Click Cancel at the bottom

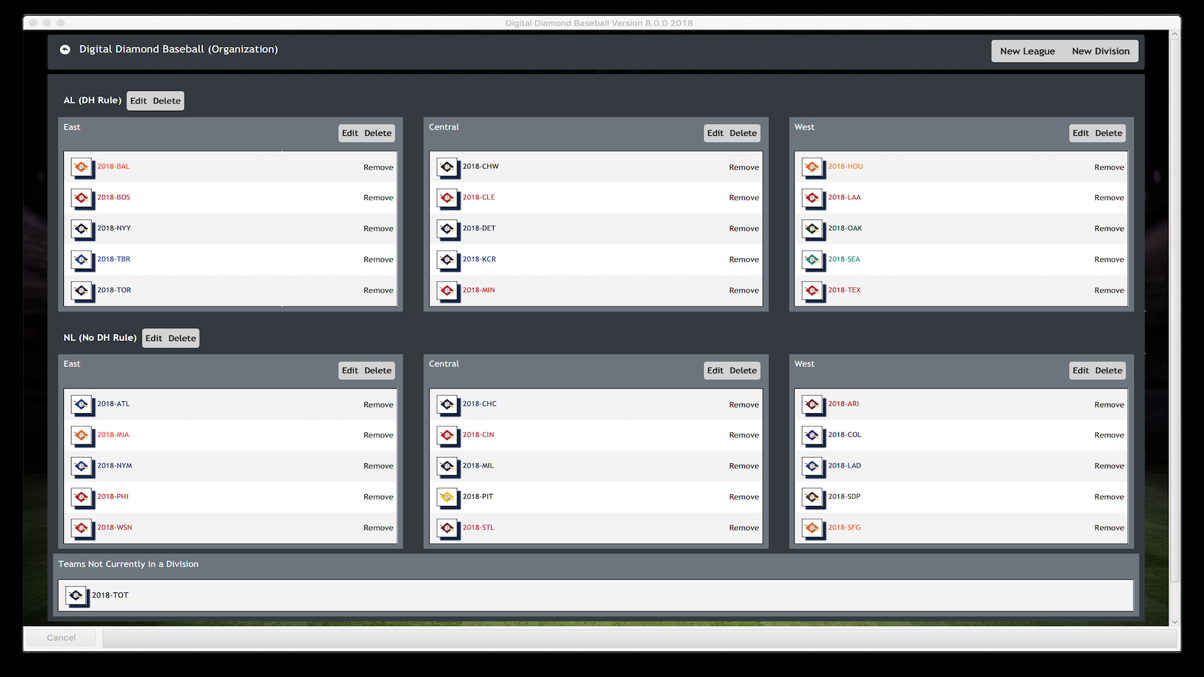[60, 638]
